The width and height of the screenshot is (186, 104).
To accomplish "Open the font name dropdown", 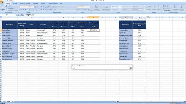I will tap(29, 7).
